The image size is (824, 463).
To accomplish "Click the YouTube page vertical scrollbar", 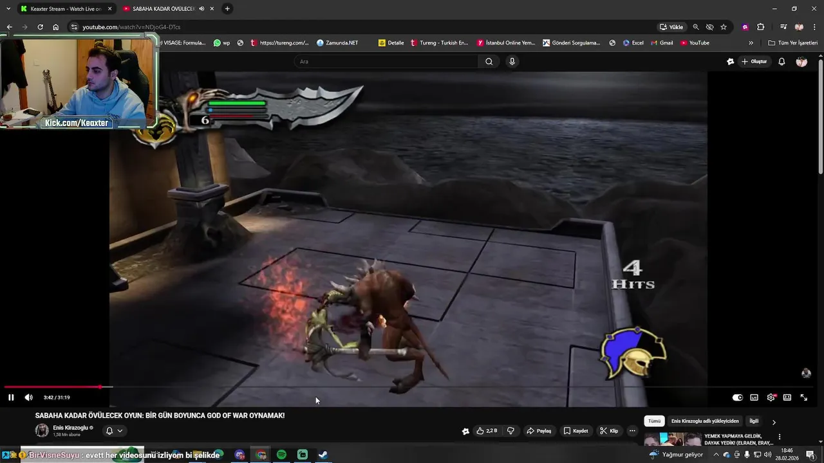I will click(821, 116).
